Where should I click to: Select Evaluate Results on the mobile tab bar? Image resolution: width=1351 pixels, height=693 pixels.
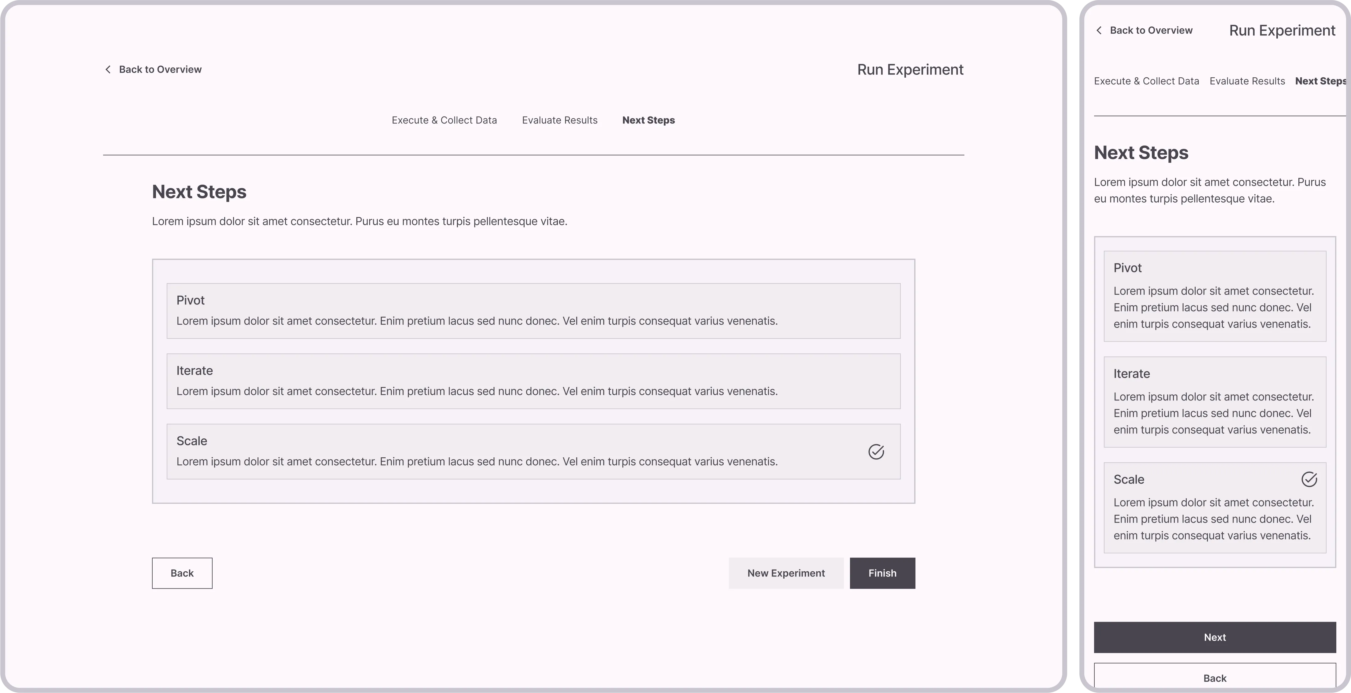point(1247,81)
